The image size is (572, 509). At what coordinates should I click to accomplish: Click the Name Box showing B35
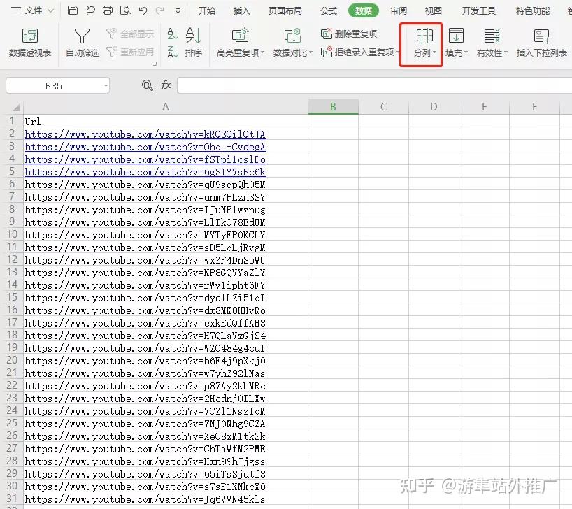[53, 86]
